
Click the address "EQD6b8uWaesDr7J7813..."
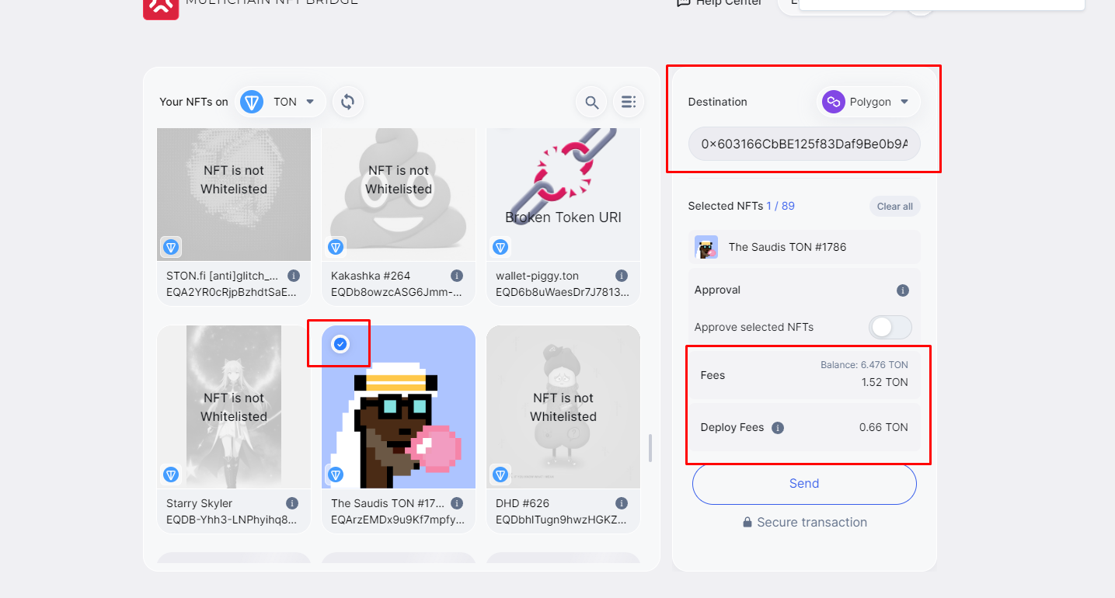coord(562,292)
